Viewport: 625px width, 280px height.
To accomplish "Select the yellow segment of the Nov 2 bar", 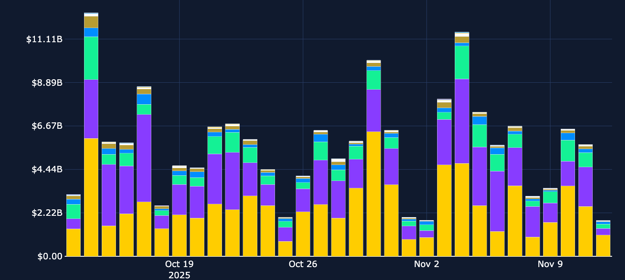I will 427,246.
